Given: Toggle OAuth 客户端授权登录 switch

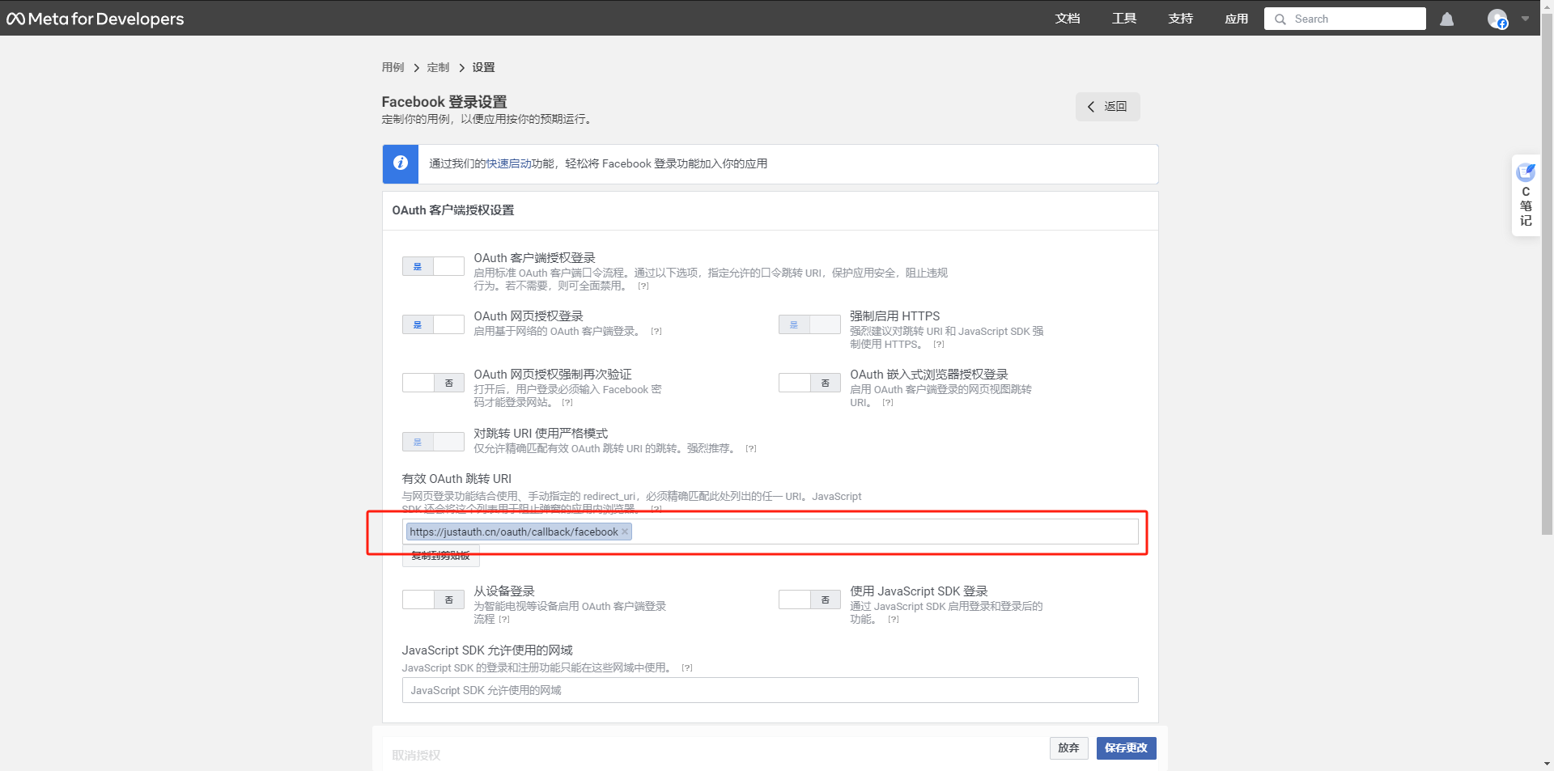Looking at the screenshot, I should point(433,266).
